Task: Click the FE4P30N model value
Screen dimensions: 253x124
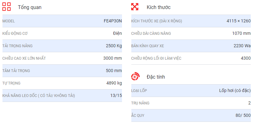Action: (x=113, y=21)
